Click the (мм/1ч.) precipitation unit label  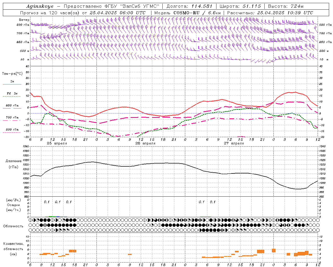pyautogui.click(x=14, y=210)
